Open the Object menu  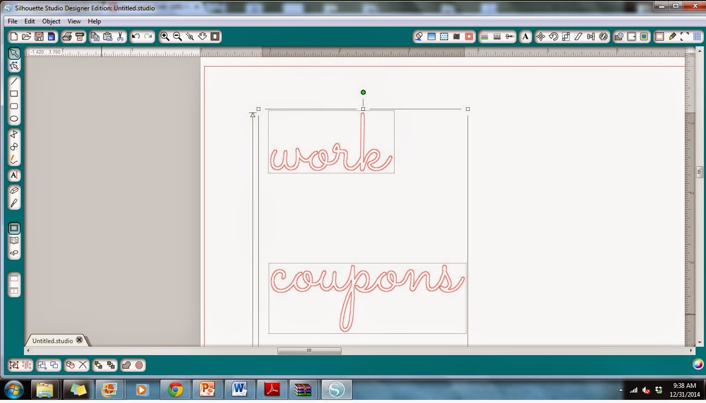click(x=52, y=21)
